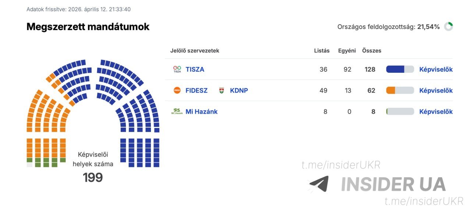This screenshot has width=471, height=214.
Task: Open the Mi Hazánk party link
Action: point(201,111)
